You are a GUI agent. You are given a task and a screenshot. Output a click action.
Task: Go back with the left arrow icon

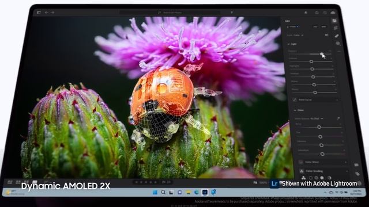tap(47, 12)
